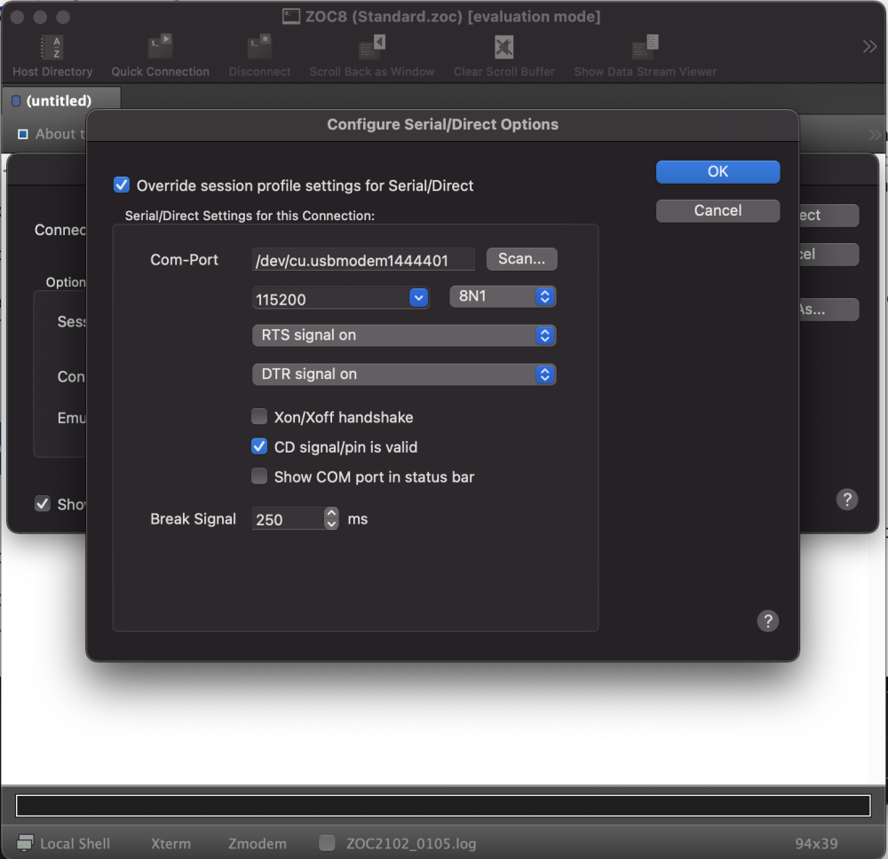Enable Show COM port in status bar
Image resolution: width=888 pixels, height=859 pixels.
pos(259,477)
